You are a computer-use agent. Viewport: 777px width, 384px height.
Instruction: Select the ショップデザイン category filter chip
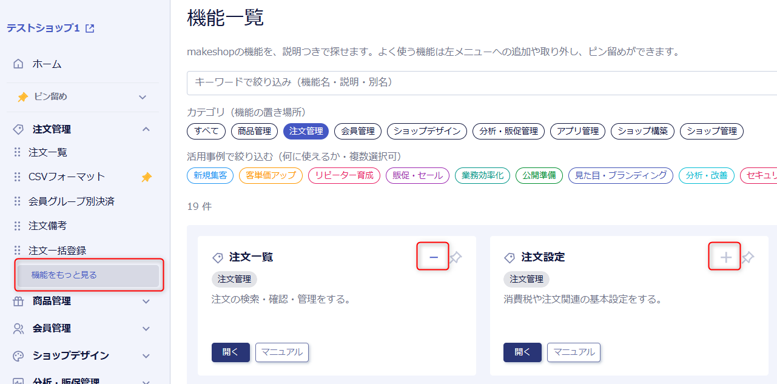427,131
